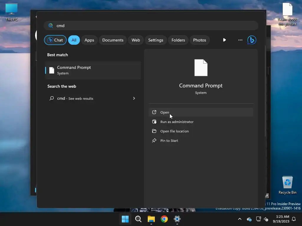
Task: Click the Bing icon at top right
Action: pos(252,40)
